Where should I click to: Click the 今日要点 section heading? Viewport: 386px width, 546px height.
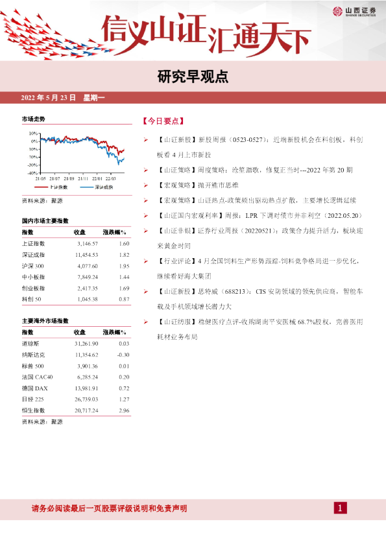[163, 121]
